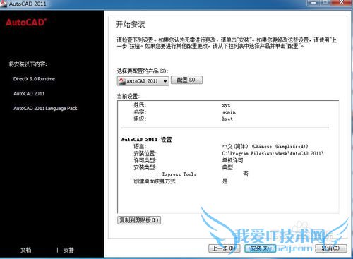Click the 配置(O) configure button

pyautogui.click(x=186, y=80)
